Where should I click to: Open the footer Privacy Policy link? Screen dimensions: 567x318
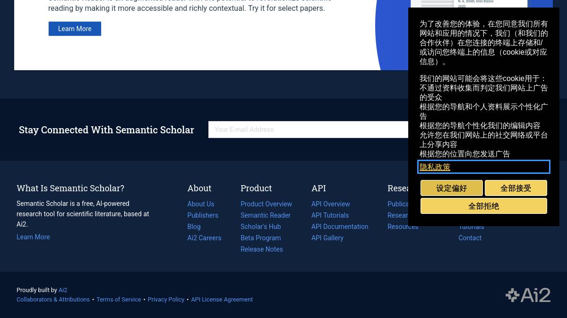click(166, 300)
